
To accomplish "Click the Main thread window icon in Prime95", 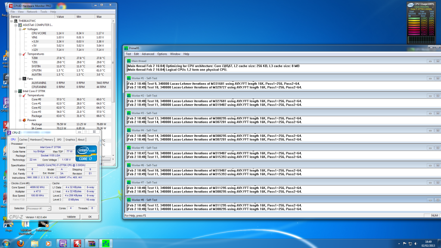I will (129, 61).
